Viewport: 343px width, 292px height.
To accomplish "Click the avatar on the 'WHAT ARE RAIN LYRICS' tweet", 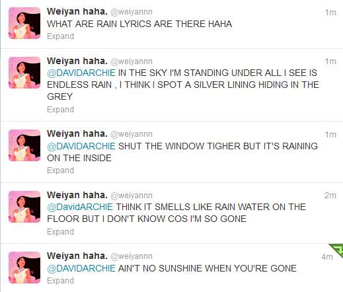I will click(x=24, y=23).
